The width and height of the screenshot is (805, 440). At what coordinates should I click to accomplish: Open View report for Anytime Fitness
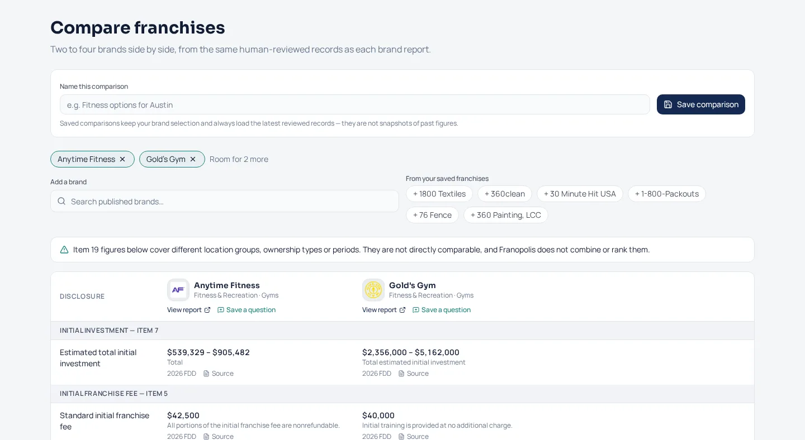[x=189, y=310]
